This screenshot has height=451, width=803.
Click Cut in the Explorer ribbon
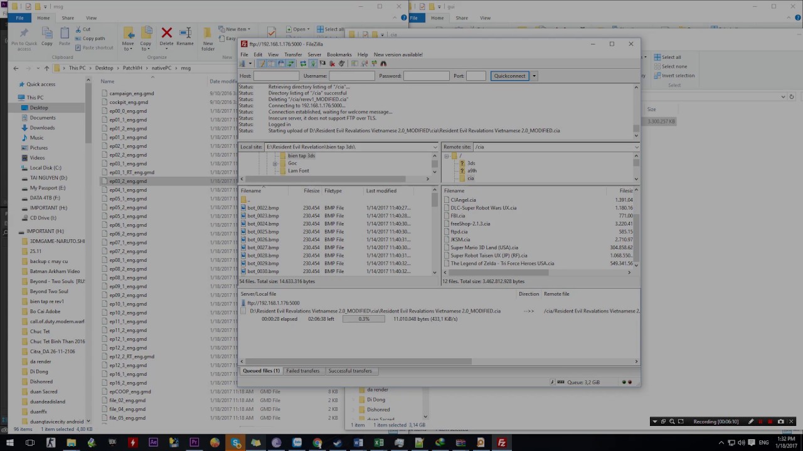click(x=82, y=29)
